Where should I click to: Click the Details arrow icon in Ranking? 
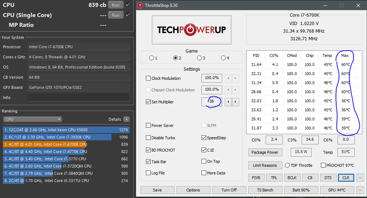click(x=127, y=119)
